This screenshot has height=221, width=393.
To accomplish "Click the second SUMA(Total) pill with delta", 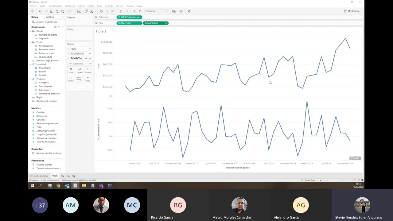I will click(155, 23).
